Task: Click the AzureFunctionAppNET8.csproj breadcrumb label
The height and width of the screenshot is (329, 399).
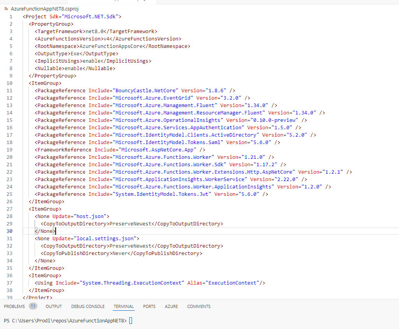Action: [44, 9]
